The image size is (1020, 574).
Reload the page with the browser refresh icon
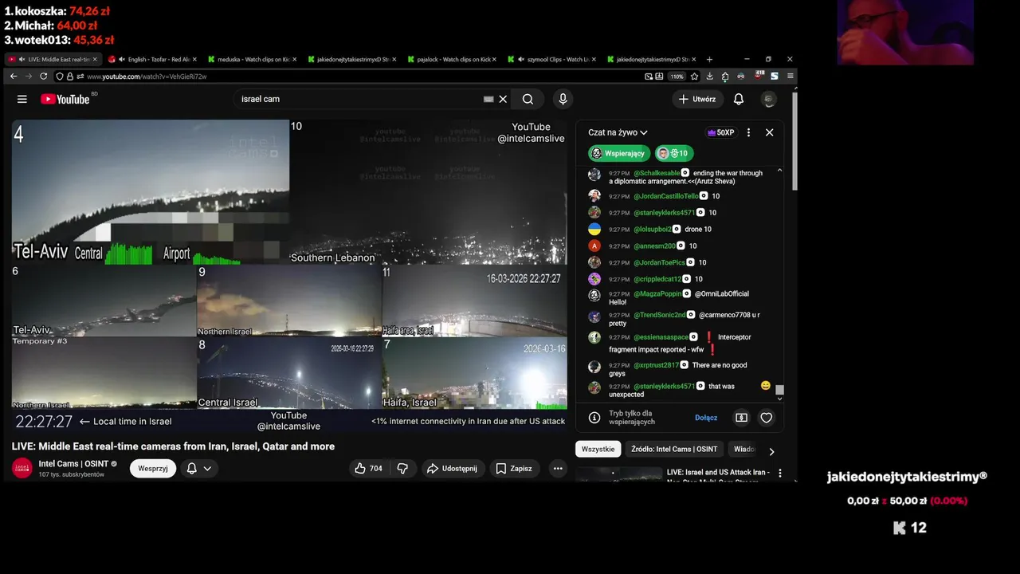pos(44,77)
